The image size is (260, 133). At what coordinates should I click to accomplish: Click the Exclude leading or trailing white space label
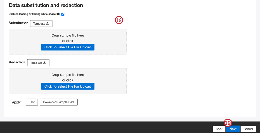coord(32,14)
